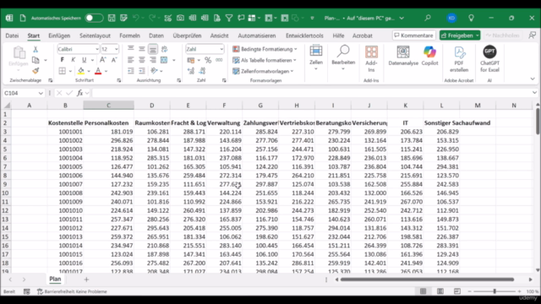Click the zoom slider handle
This screenshot has width=541, height=304.
[x=495, y=291]
